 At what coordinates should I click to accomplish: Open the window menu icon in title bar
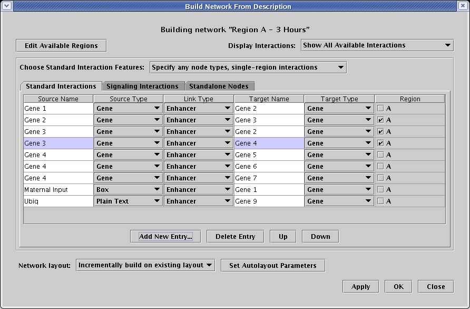tap(6, 6)
